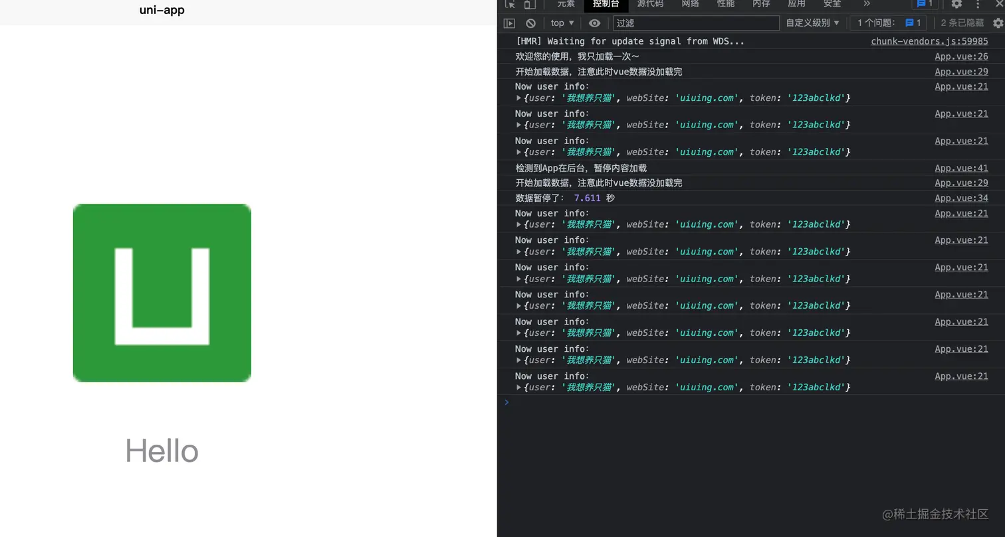
Task: Expand the object just below 数据暂停了 line
Action: tap(519, 224)
